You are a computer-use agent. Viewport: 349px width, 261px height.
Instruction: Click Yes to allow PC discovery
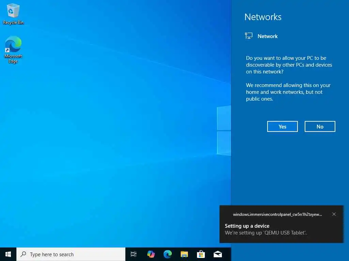click(283, 126)
